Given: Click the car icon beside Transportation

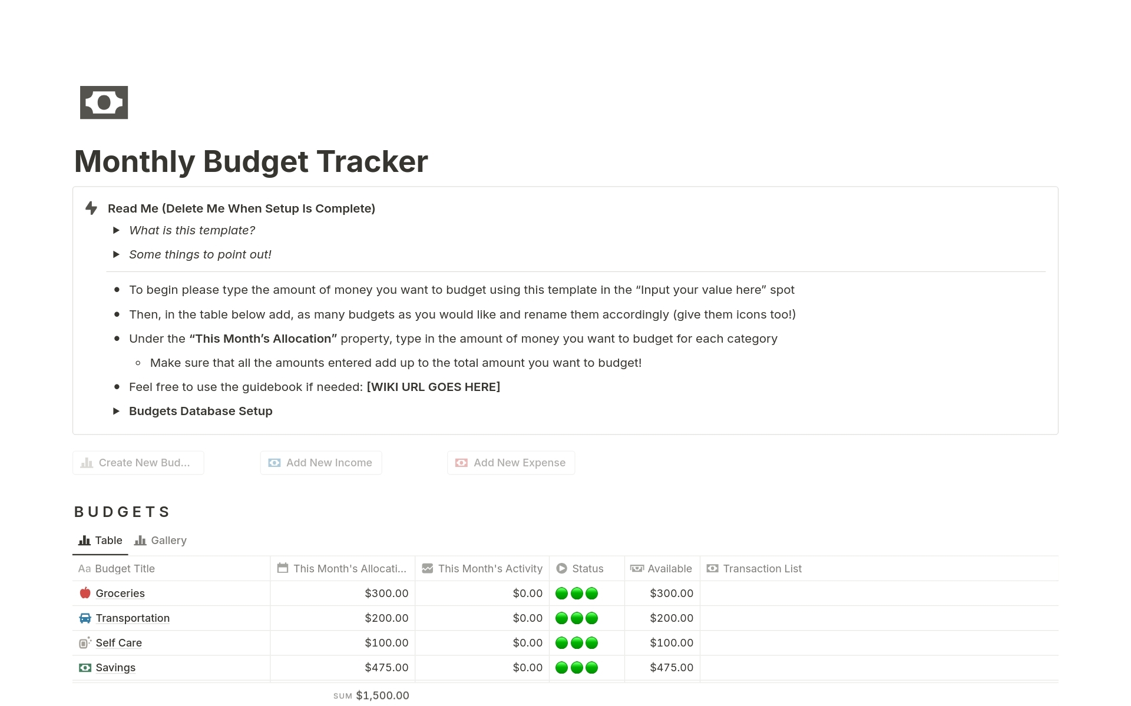Looking at the screenshot, I should click(x=85, y=618).
